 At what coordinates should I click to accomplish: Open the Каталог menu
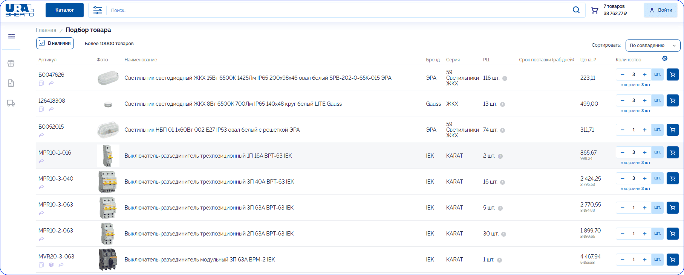coord(64,10)
